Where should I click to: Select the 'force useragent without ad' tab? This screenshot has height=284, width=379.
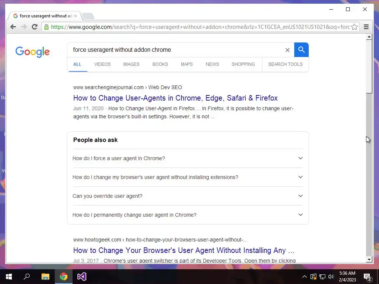coord(45,16)
